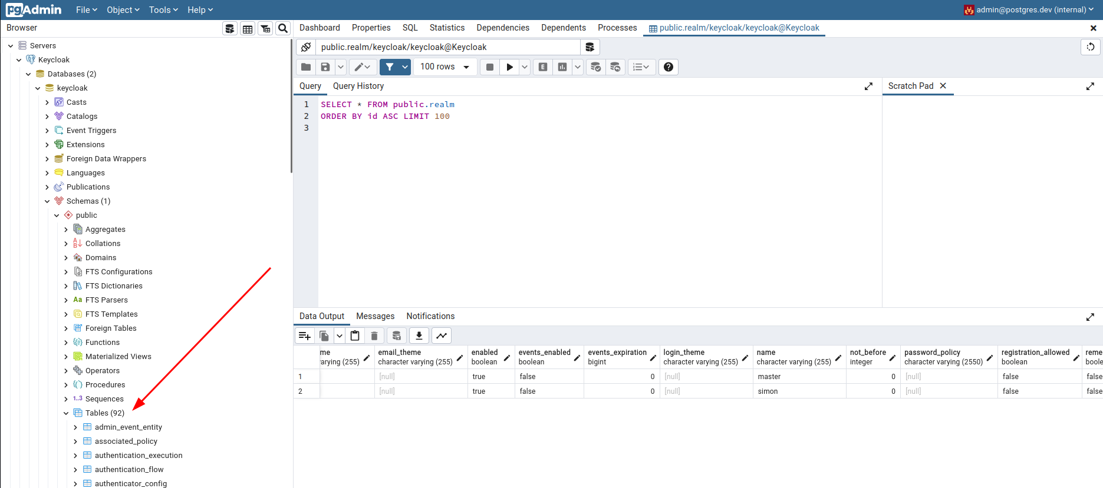Open the File menu
1103x488 pixels.
pos(87,10)
